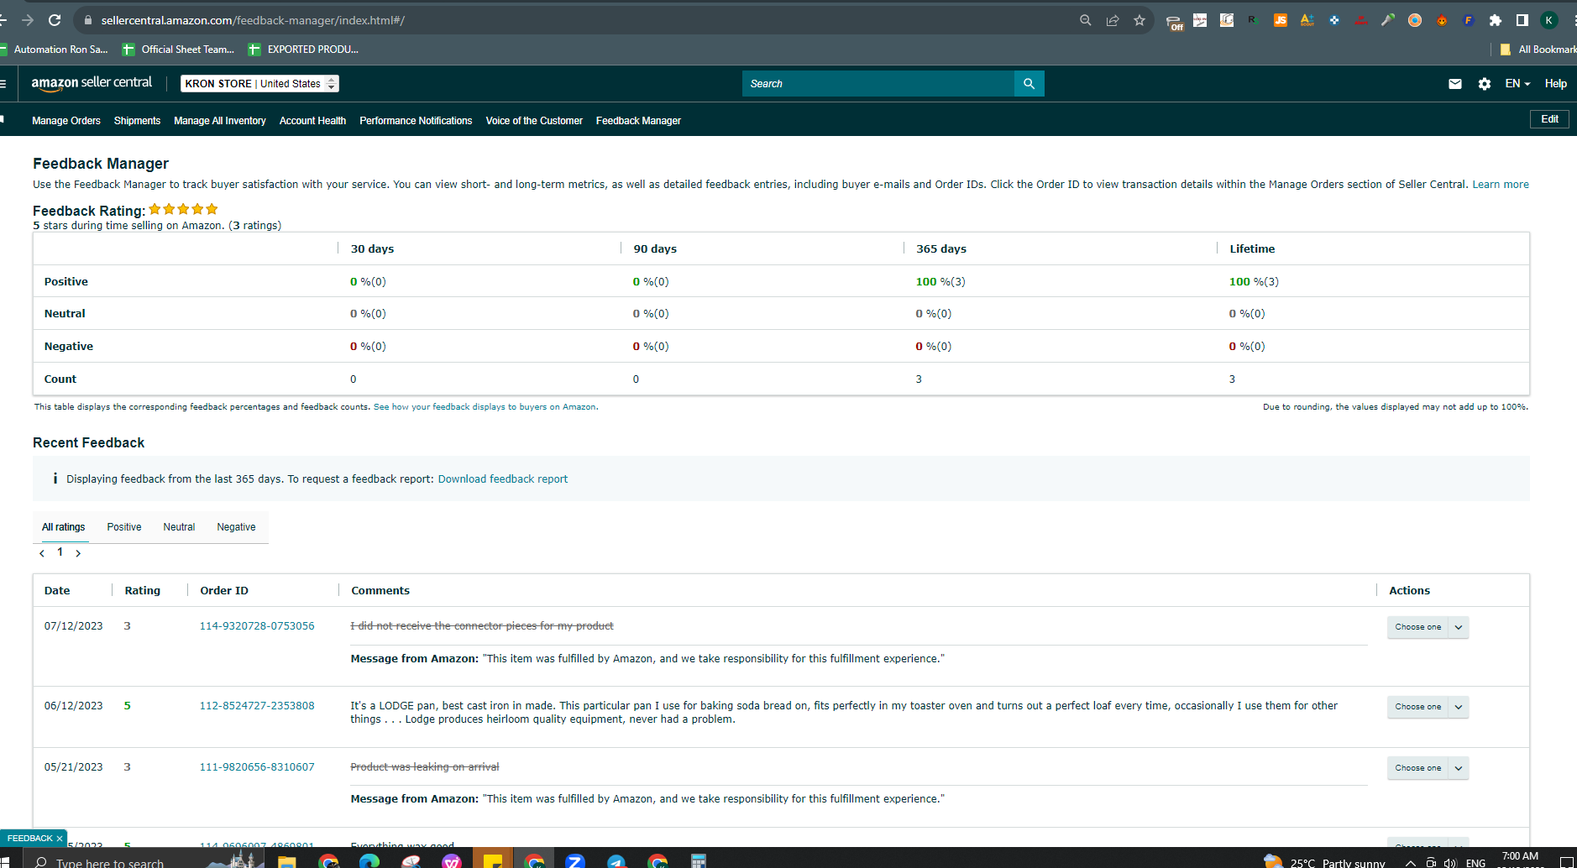Open the extension showing the 'Off' badge
The image size is (1577, 868).
click(x=1175, y=22)
